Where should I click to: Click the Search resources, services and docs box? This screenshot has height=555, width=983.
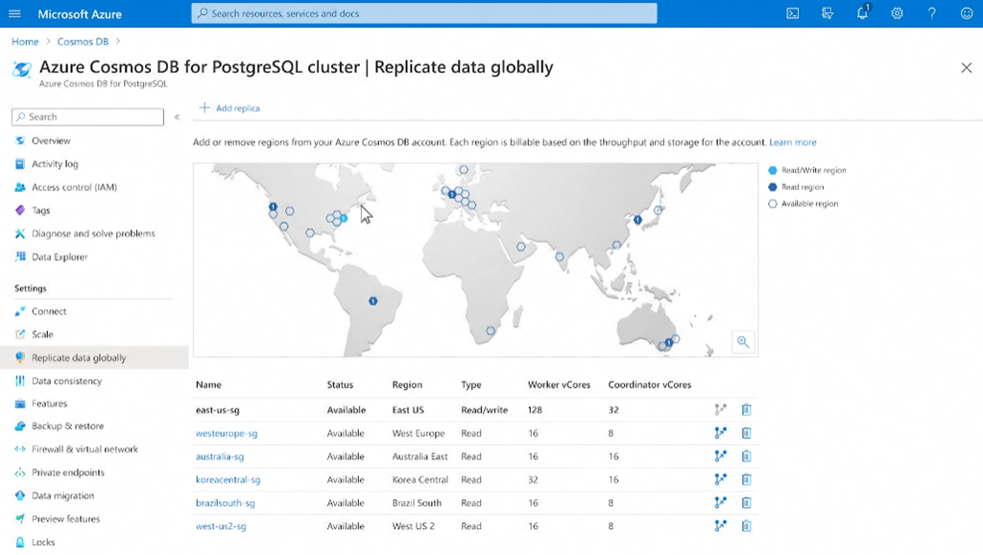(424, 13)
